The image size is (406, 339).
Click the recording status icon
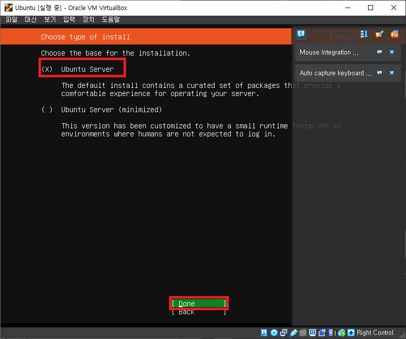322,332
